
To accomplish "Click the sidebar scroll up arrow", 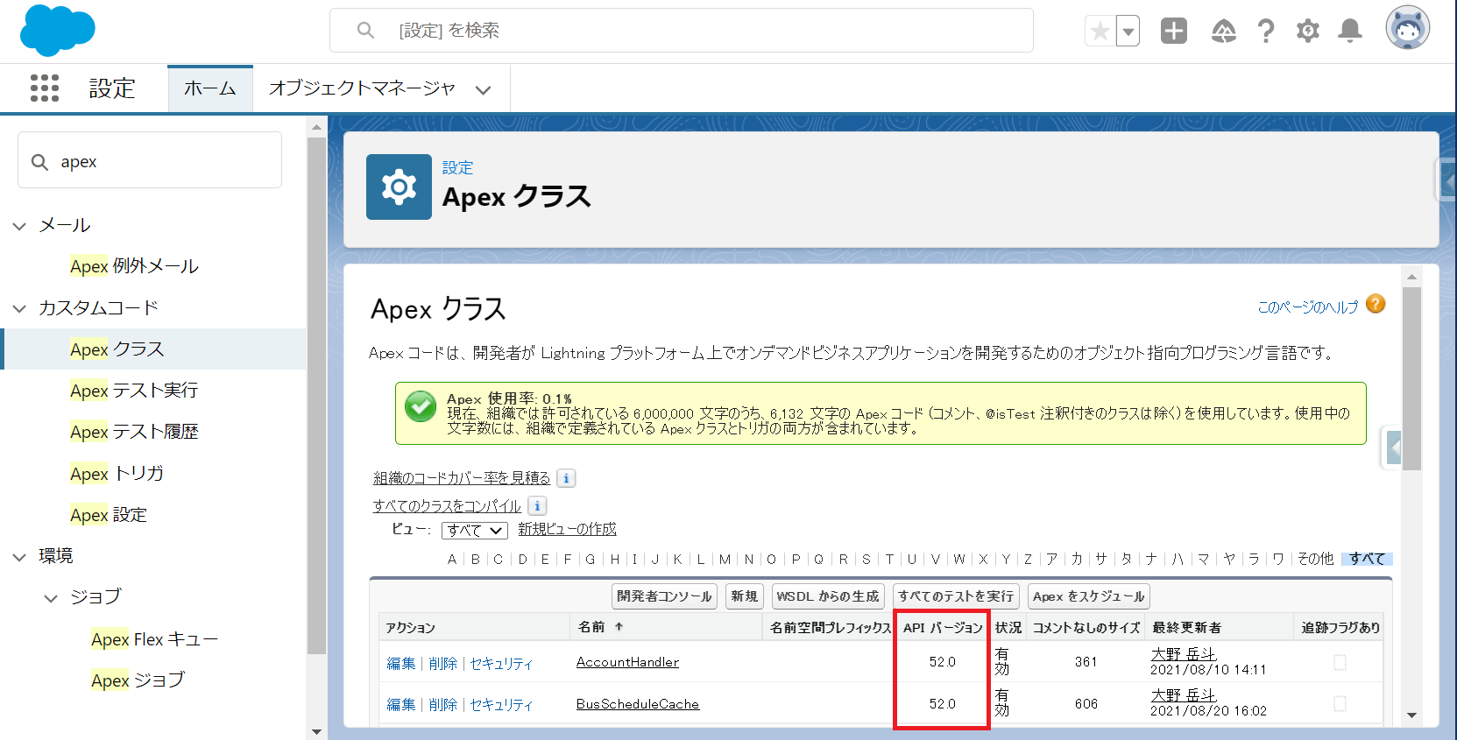I will point(316,128).
